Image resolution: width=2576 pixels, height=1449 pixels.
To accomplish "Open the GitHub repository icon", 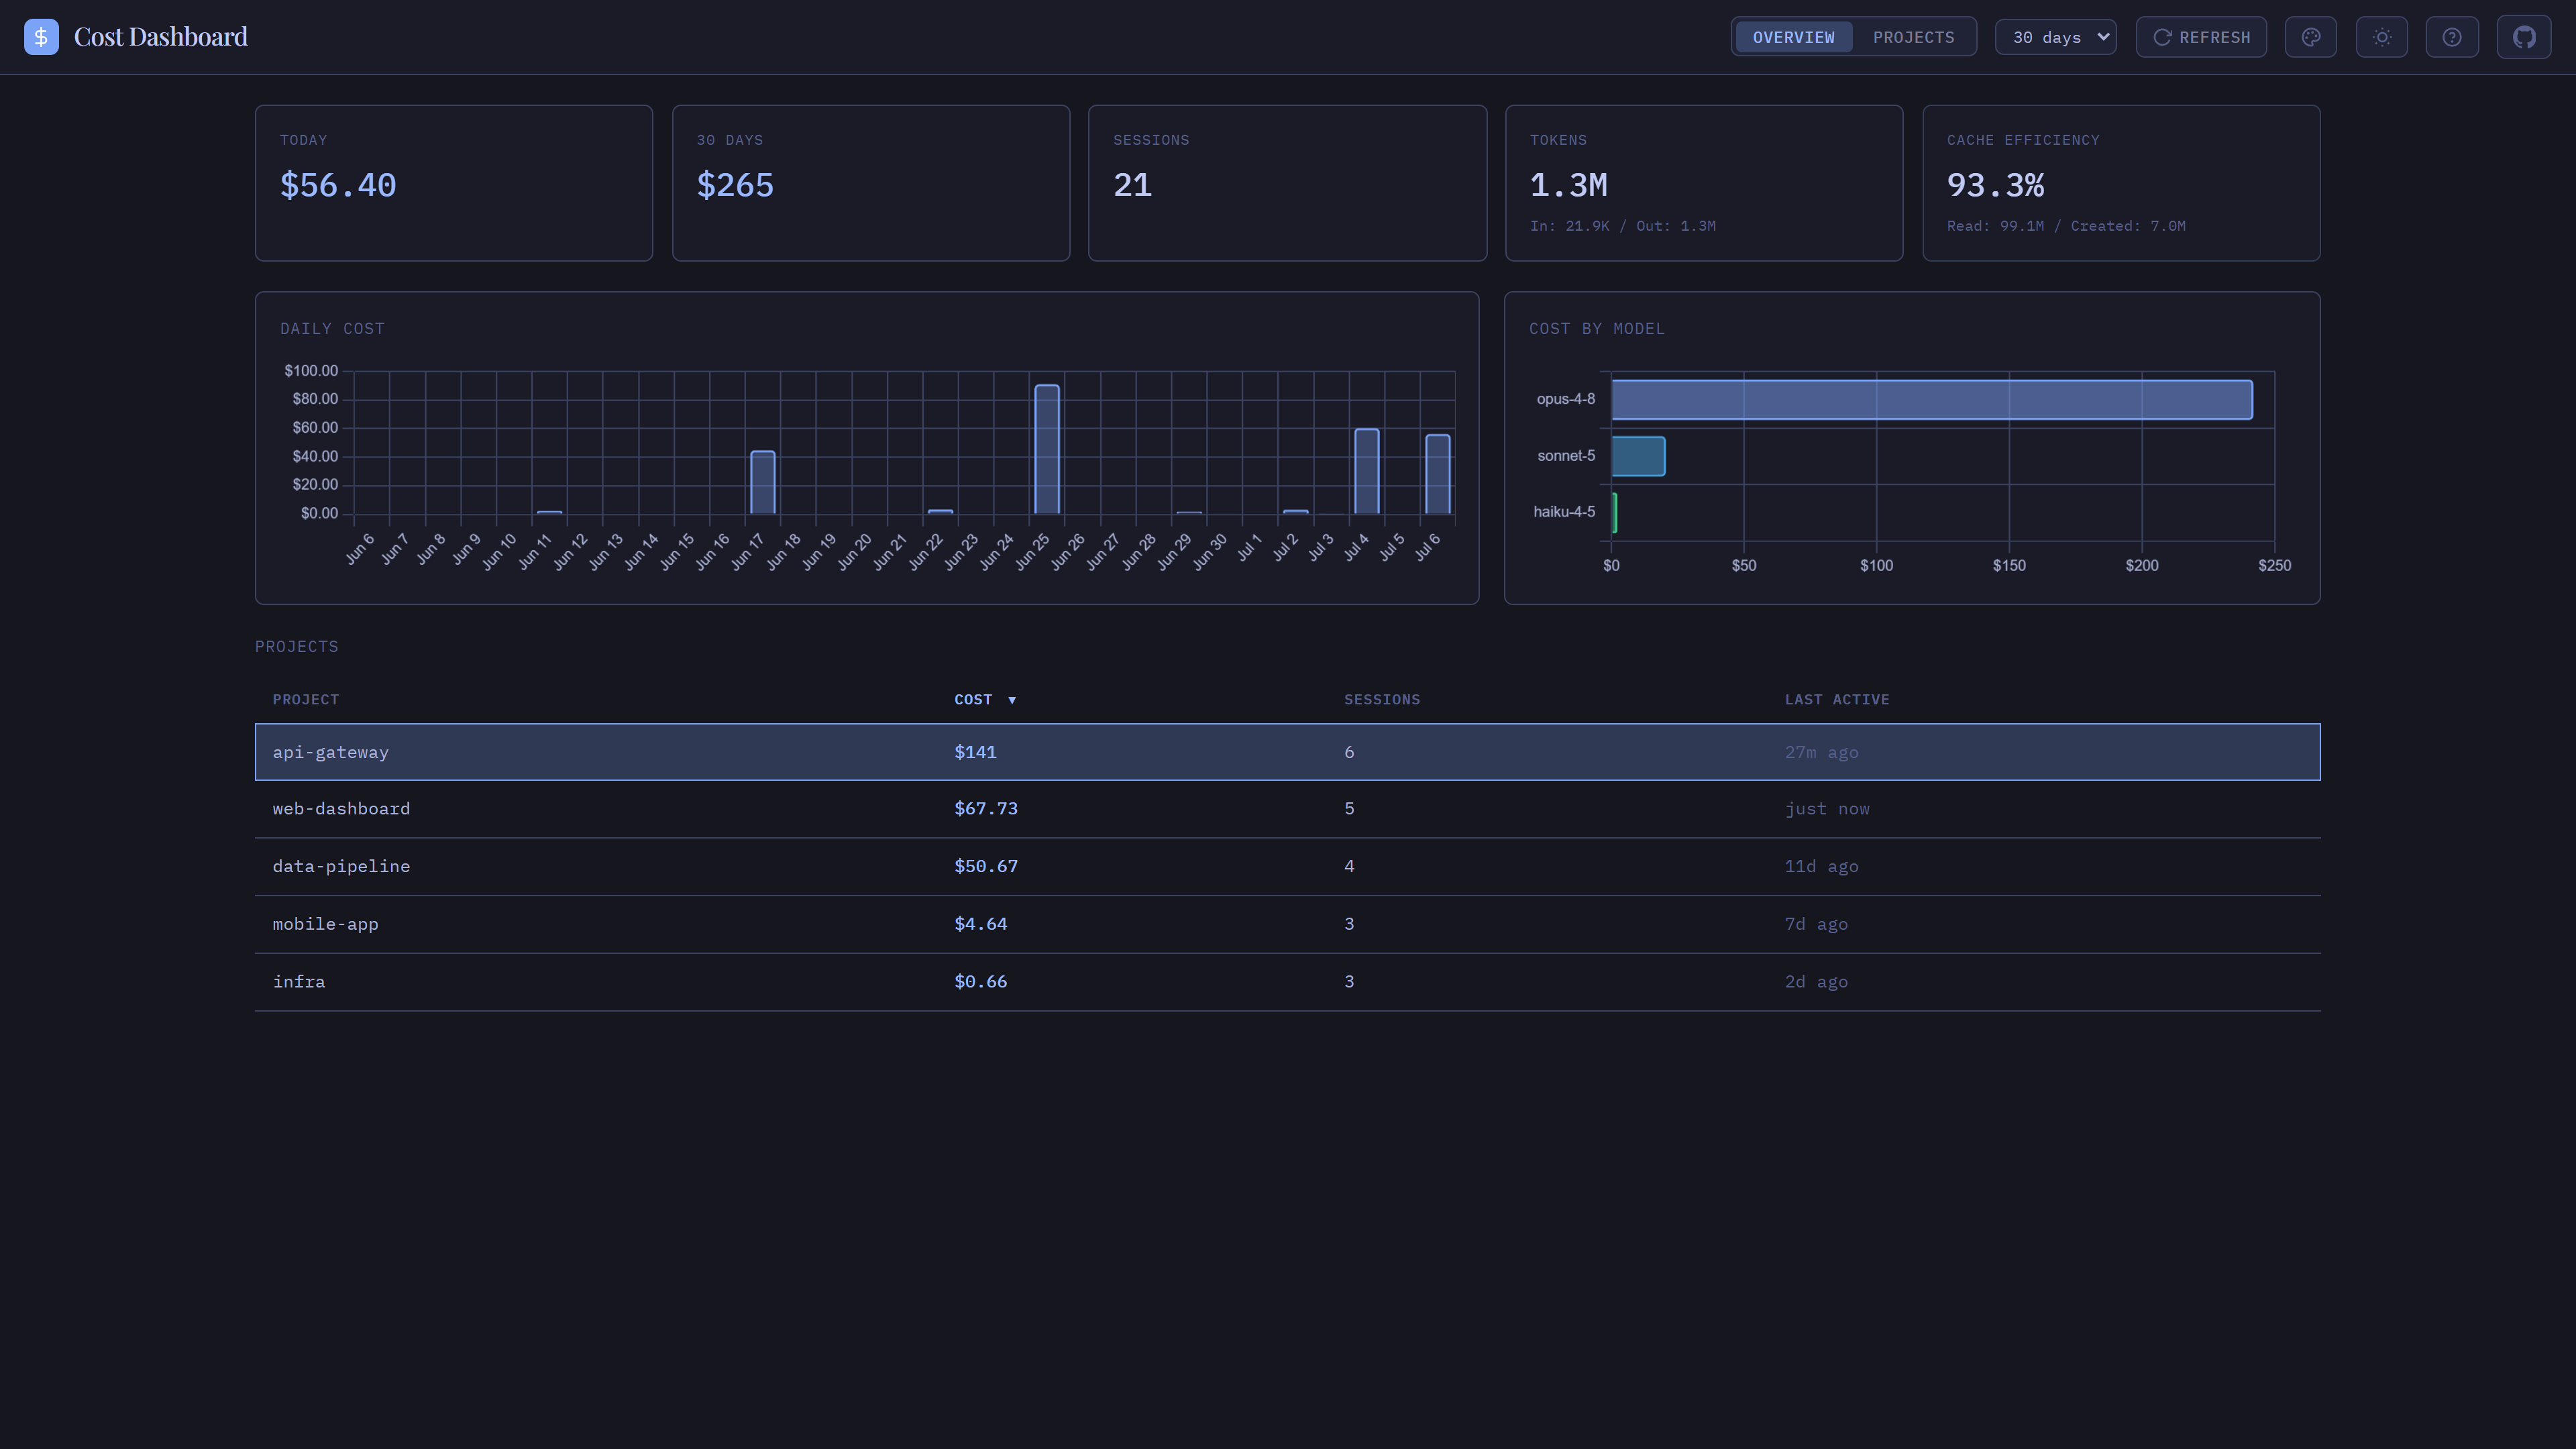I will [x=2524, y=37].
